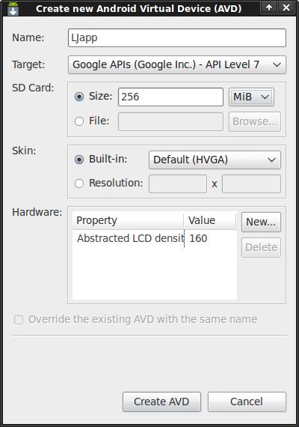The width and height of the screenshot is (299, 427).
Task: Close the Create new AVD dialog
Action: pyautogui.click(x=286, y=7)
